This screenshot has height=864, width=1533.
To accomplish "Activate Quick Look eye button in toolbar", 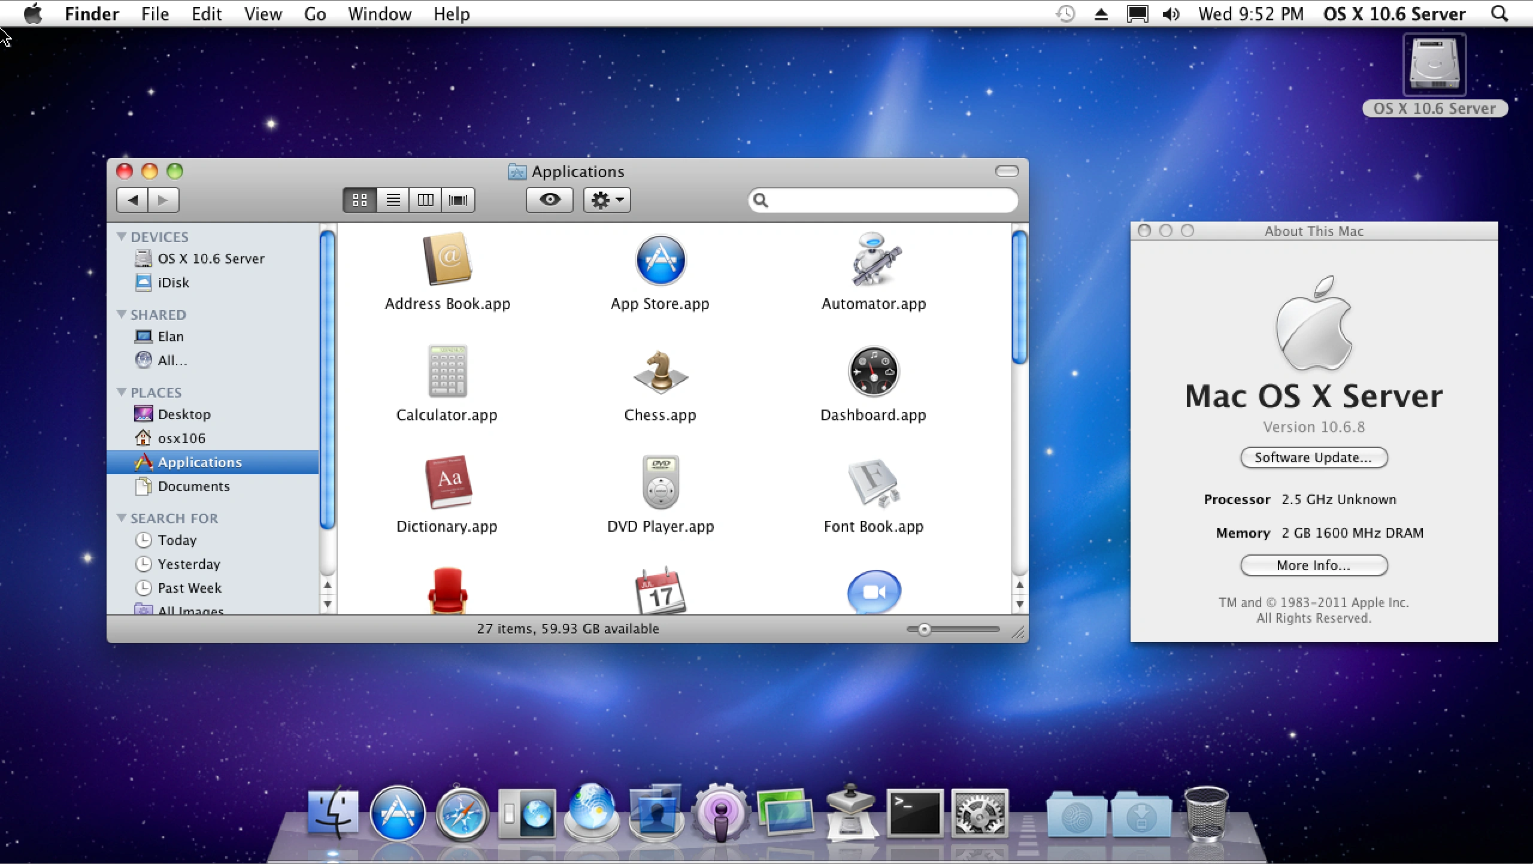I will [x=549, y=200].
